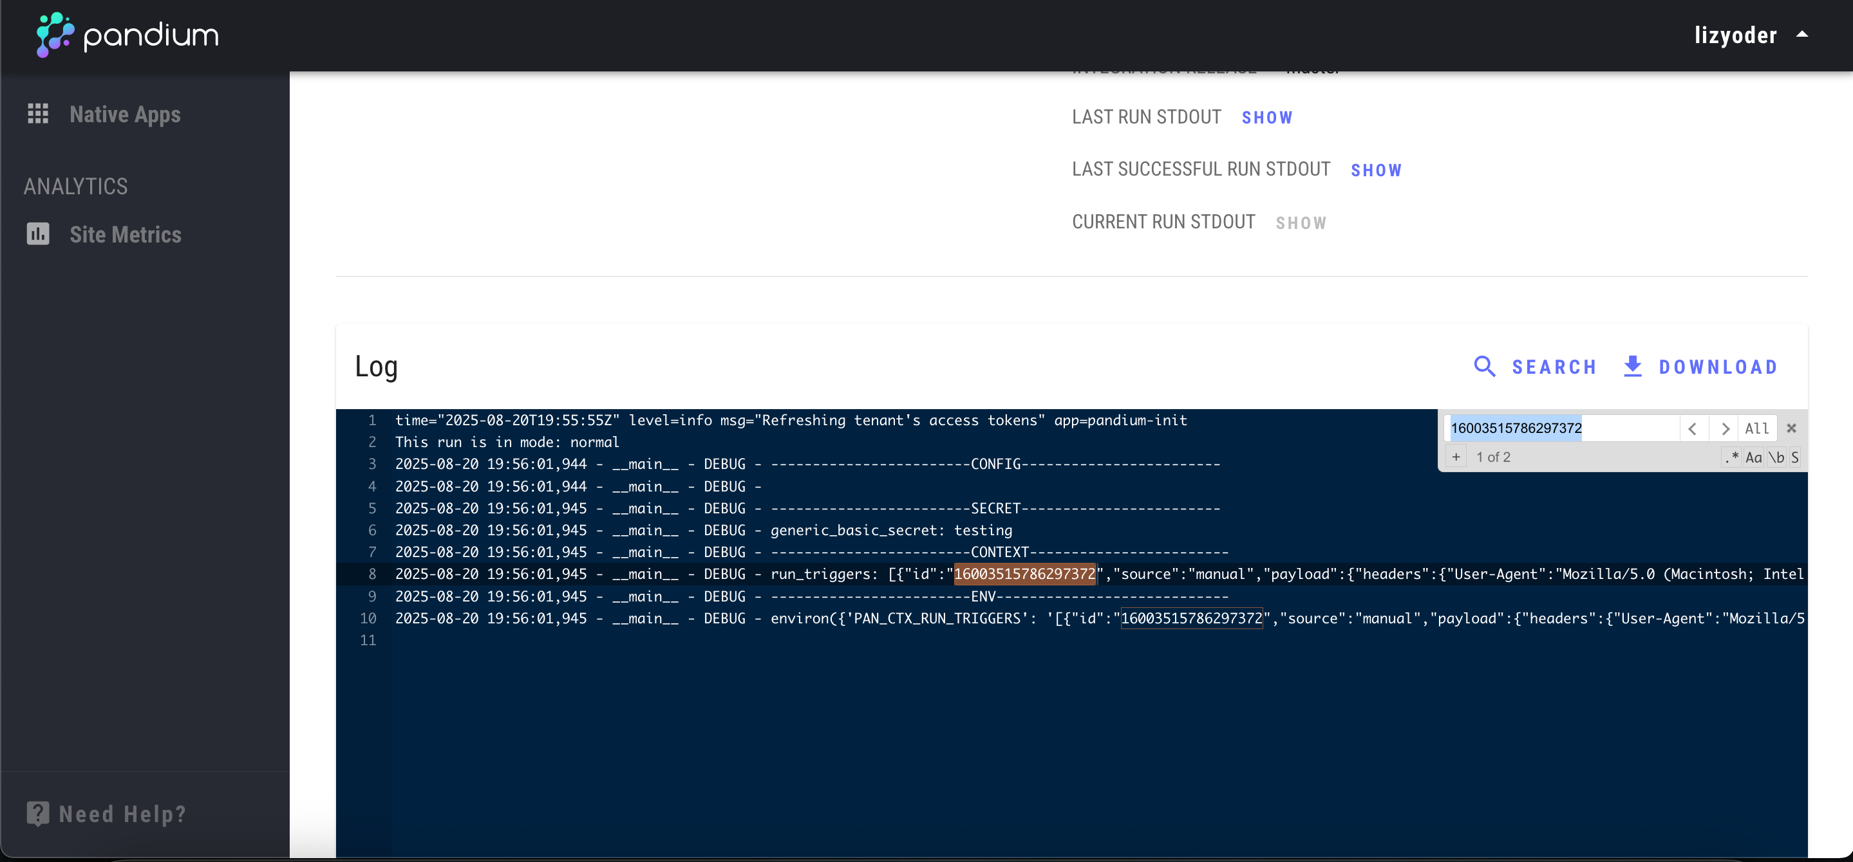1853x862 pixels.
Task: Click the Log search magnifier icon
Action: [x=1484, y=367]
